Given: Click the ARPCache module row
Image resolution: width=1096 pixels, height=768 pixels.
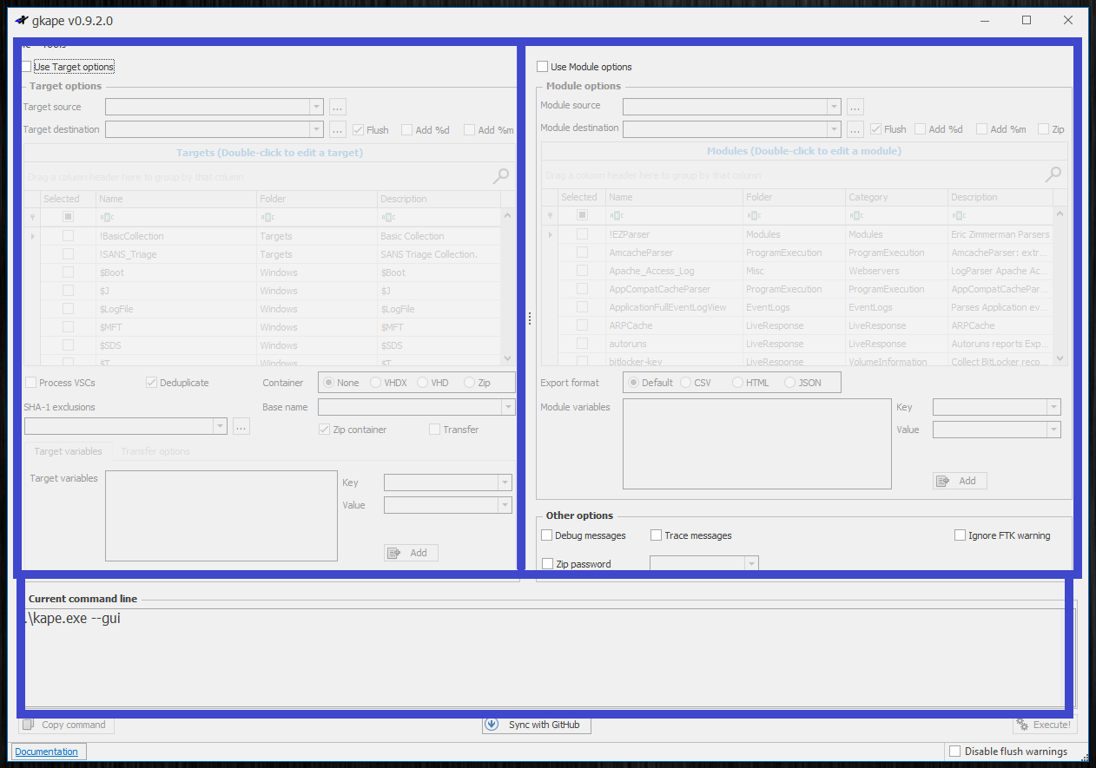Looking at the screenshot, I should pos(797,325).
